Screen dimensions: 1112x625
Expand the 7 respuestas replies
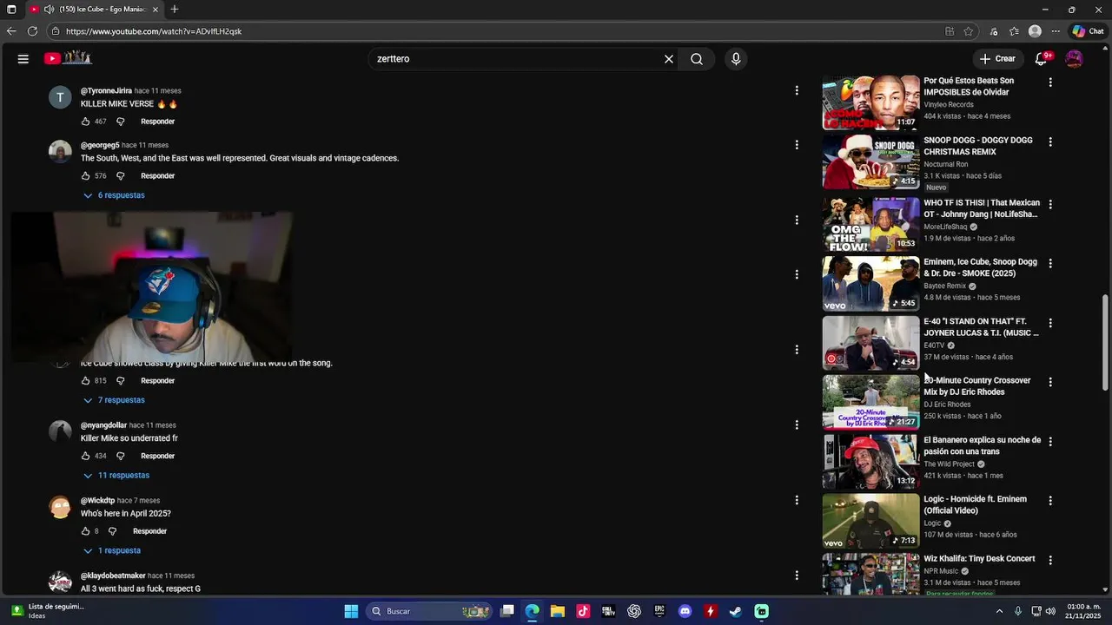(x=114, y=400)
